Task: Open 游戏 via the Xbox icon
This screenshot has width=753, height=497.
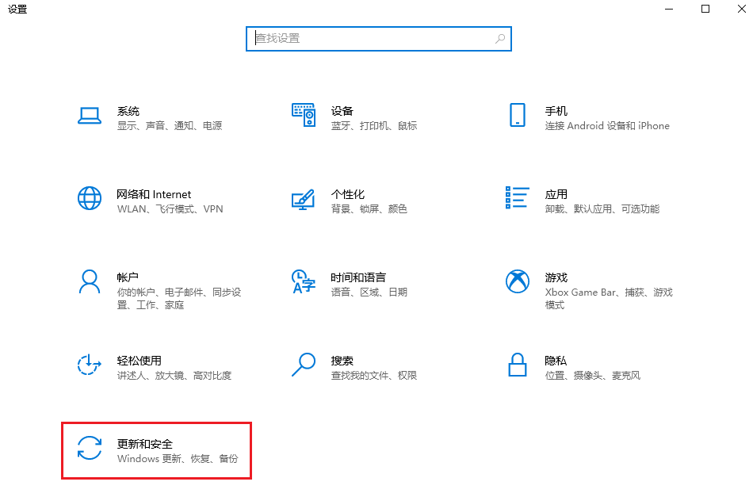Action: 517,283
